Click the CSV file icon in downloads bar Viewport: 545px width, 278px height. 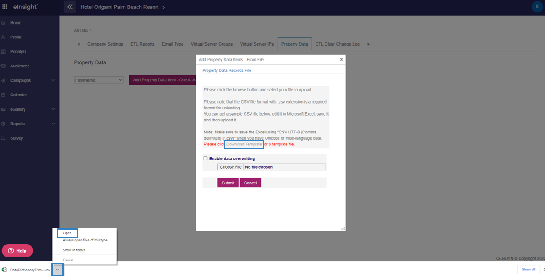pos(4,270)
